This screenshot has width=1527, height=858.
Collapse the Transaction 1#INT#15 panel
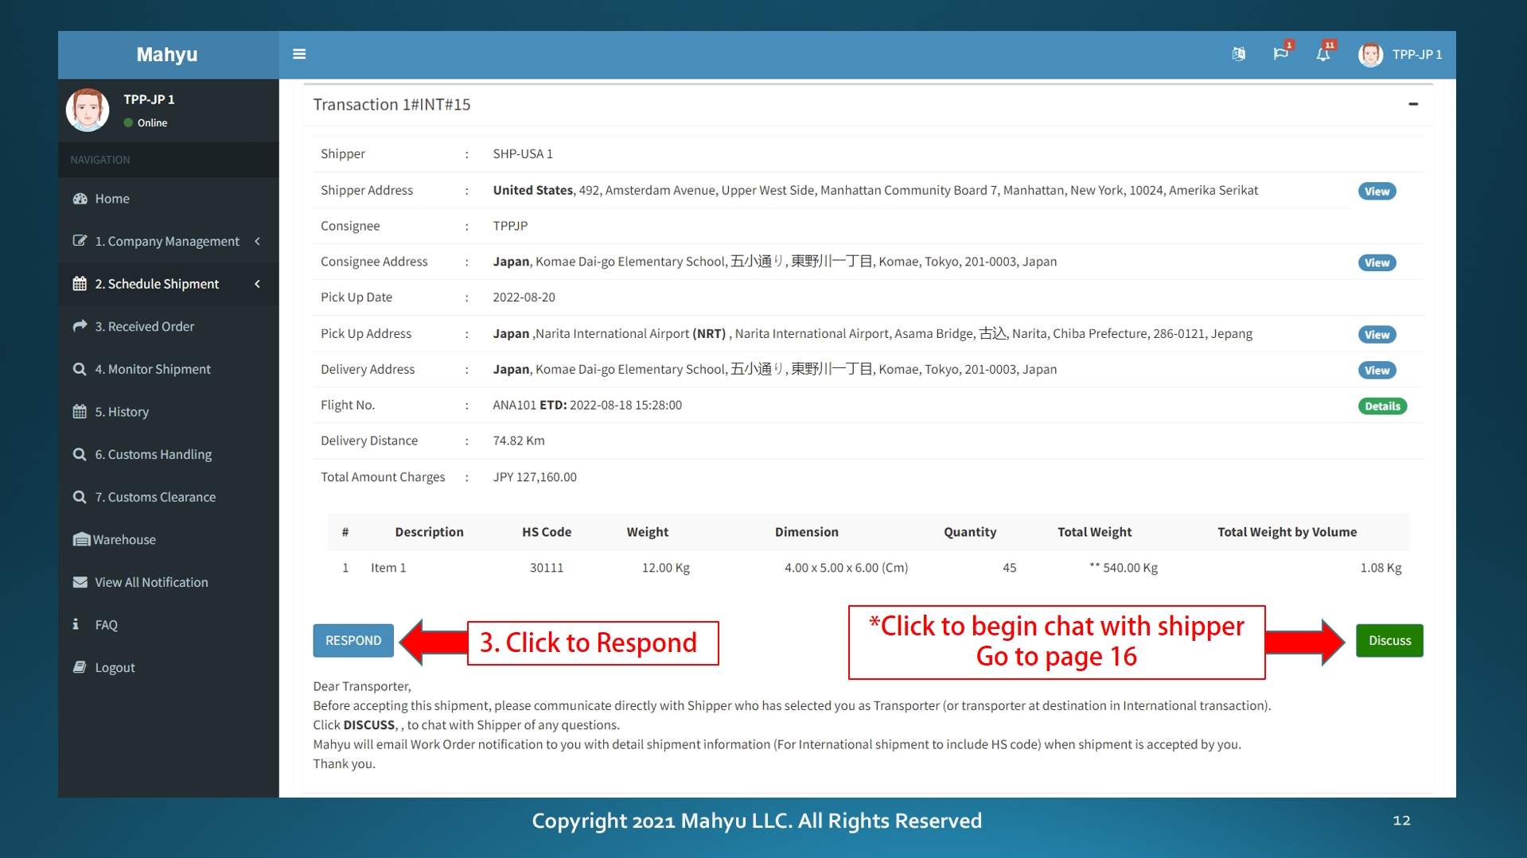click(x=1413, y=104)
